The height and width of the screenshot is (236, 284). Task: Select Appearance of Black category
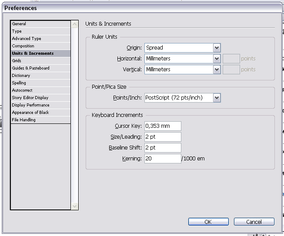click(40, 113)
